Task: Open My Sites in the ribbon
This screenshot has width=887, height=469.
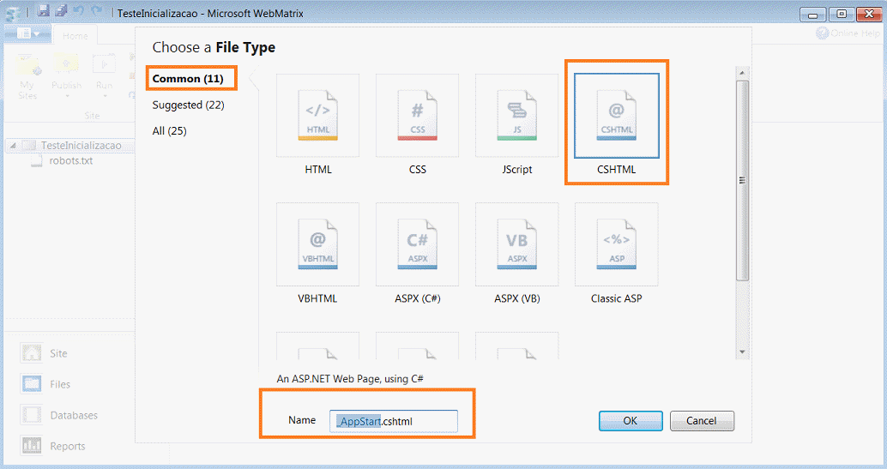Action: 27,77
